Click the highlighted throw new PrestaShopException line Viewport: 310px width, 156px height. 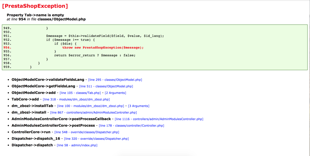tap(103, 48)
